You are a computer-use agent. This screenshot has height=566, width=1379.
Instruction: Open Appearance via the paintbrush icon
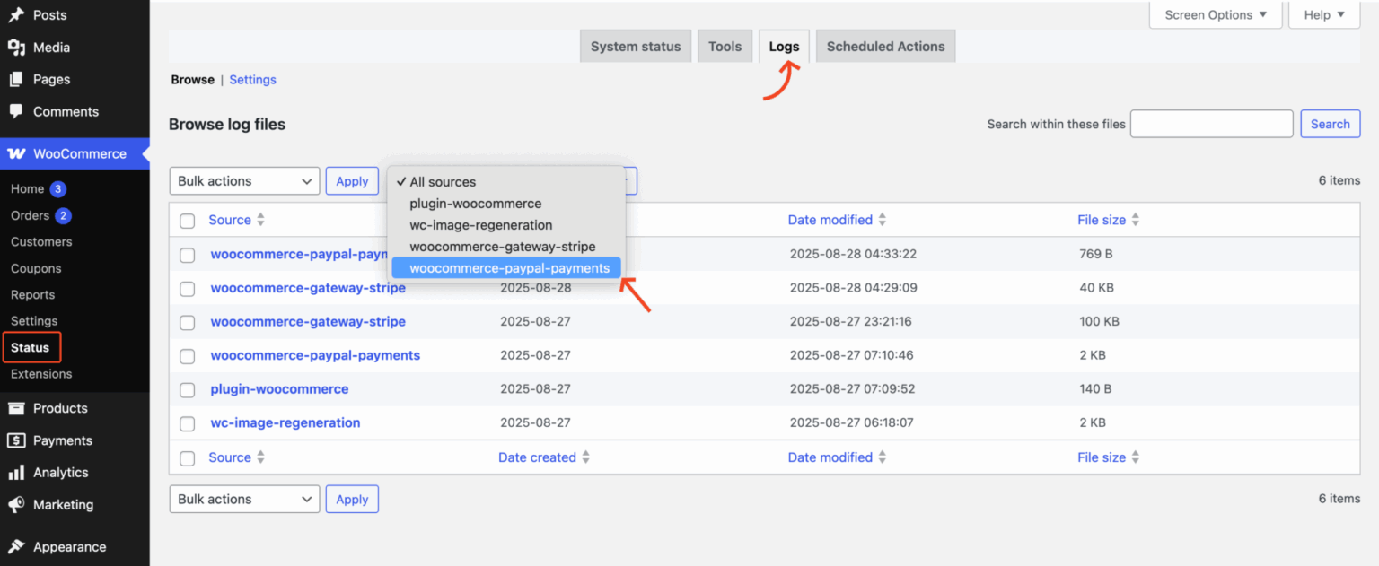pyautogui.click(x=16, y=546)
